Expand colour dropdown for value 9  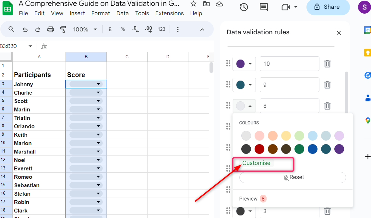coord(244,85)
